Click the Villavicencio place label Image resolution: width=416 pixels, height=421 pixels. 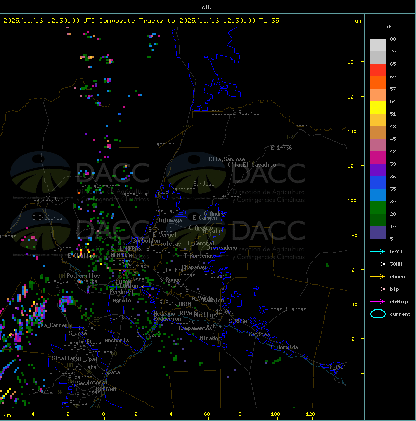[101, 186]
